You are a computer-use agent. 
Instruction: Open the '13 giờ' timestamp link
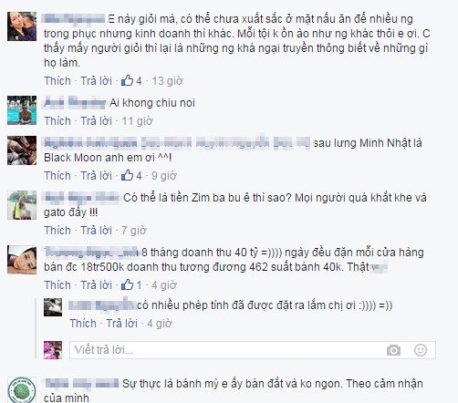pyautogui.click(x=167, y=81)
